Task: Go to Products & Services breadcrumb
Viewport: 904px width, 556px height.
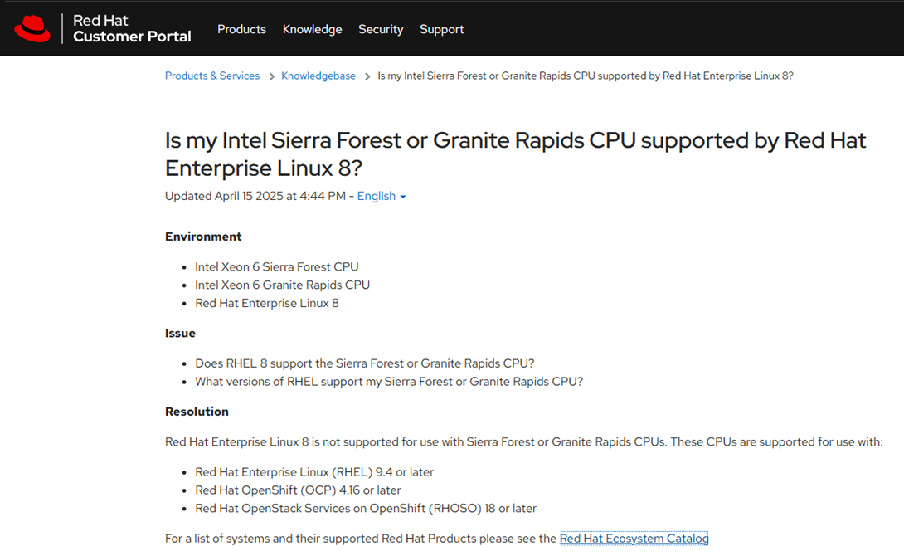Action: point(212,76)
